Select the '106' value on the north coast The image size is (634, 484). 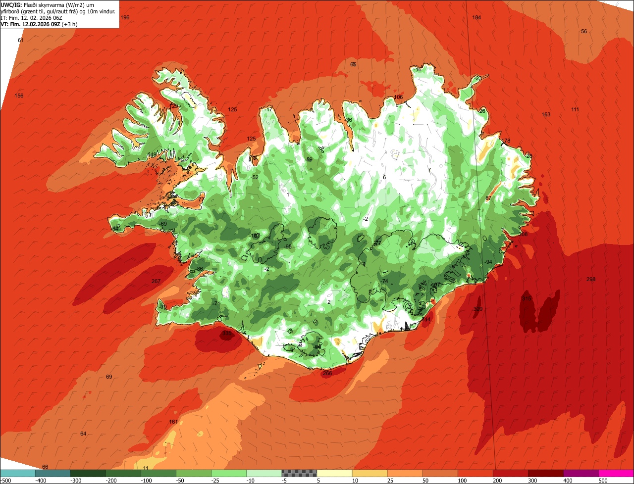click(x=399, y=97)
